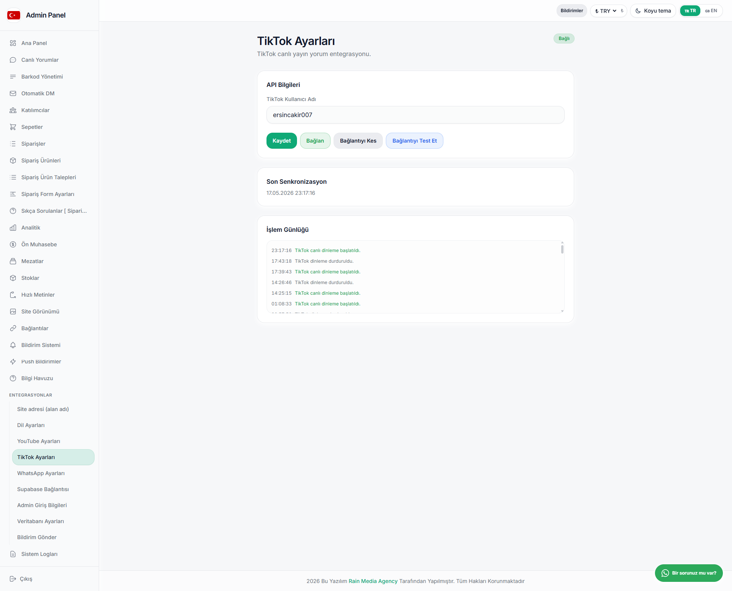Click the Sepetler shopping cart icon

13,127
